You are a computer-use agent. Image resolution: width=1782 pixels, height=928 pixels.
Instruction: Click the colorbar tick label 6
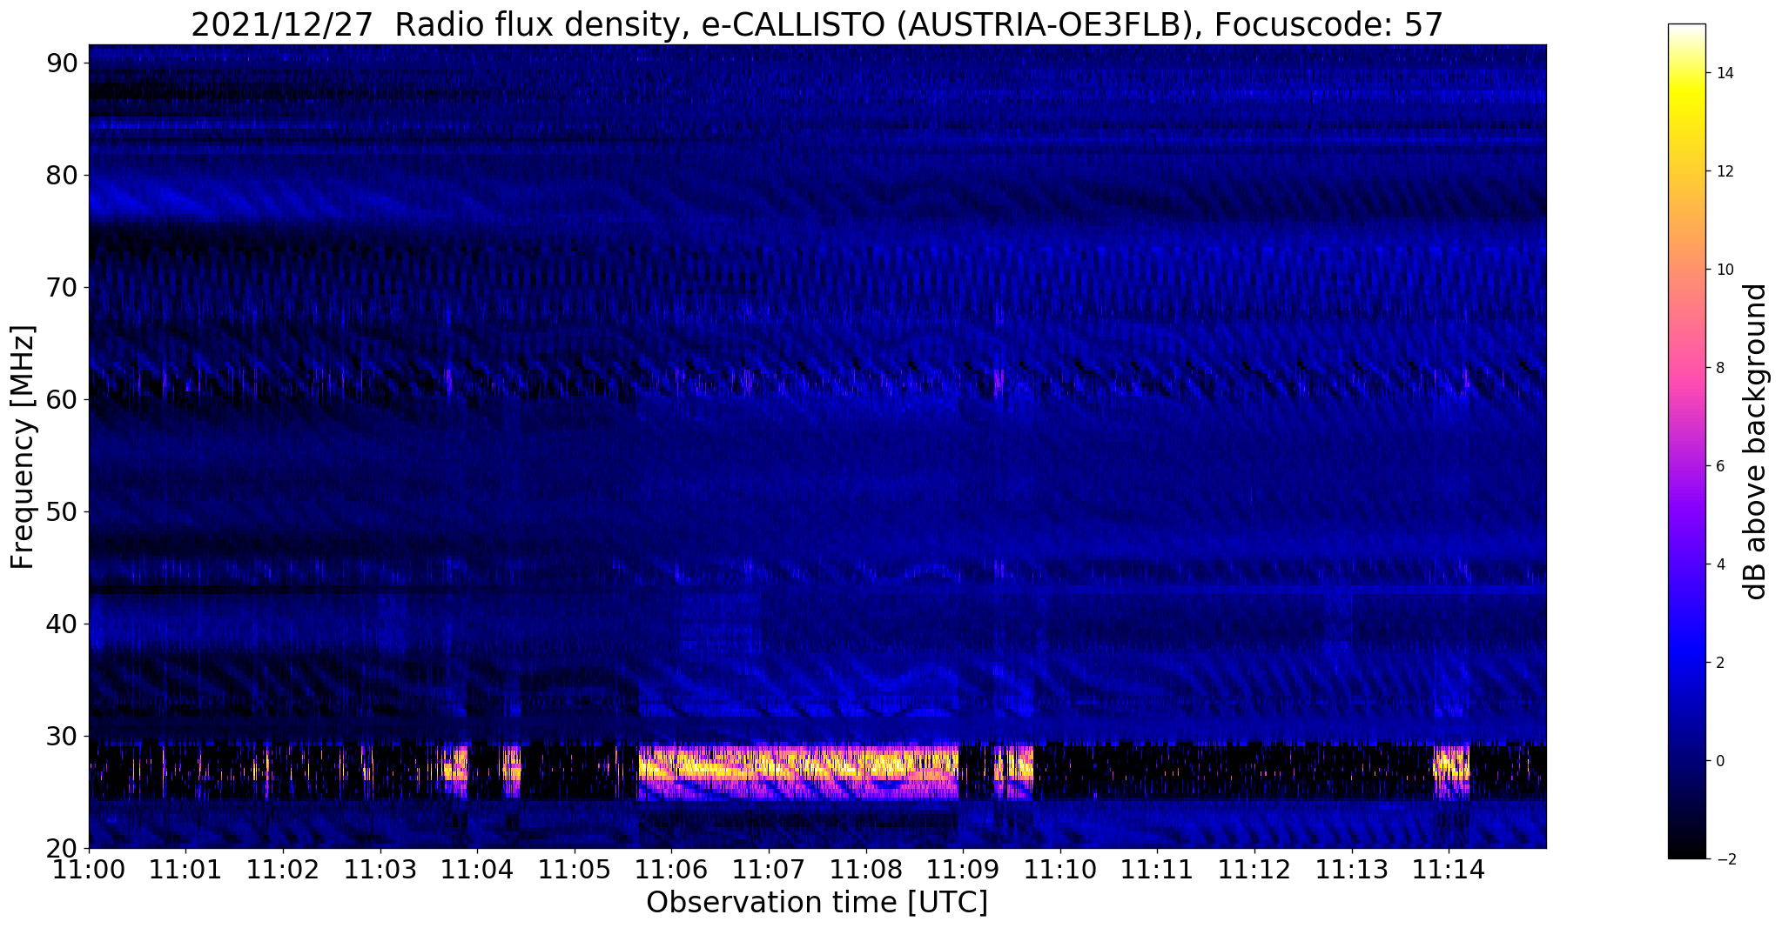1719,466
